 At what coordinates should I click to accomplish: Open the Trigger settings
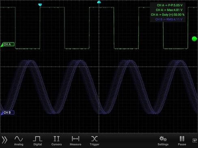click(95, 141)
